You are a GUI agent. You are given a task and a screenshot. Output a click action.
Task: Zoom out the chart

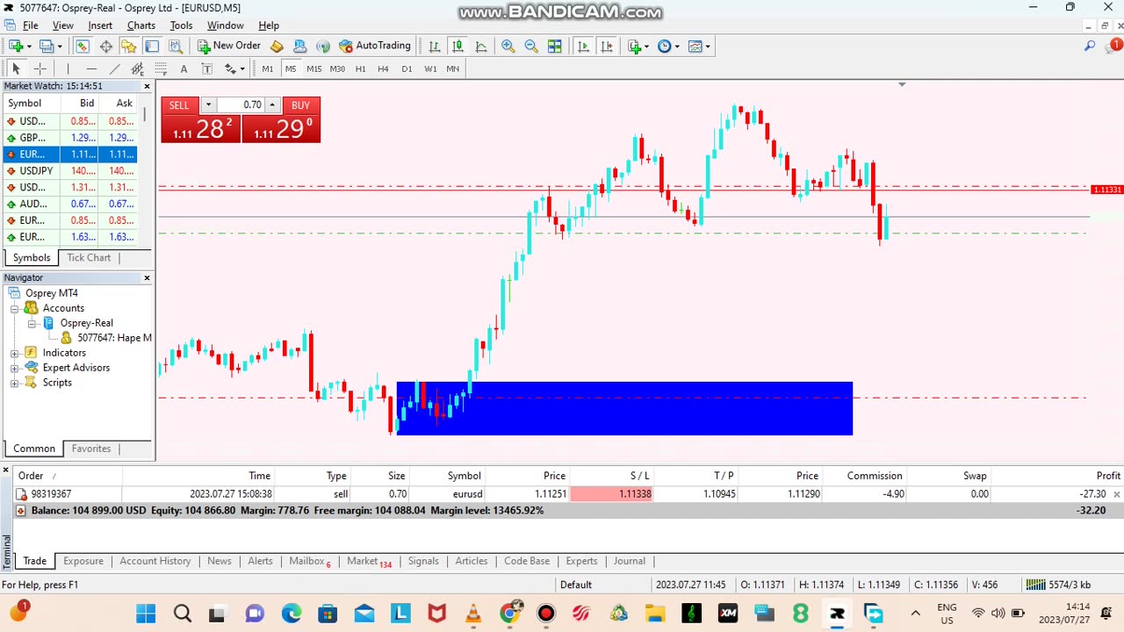[531, 46]
